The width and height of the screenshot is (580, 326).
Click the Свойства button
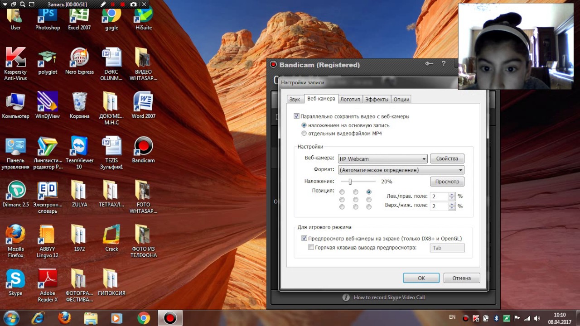click(x=447, y=158)
